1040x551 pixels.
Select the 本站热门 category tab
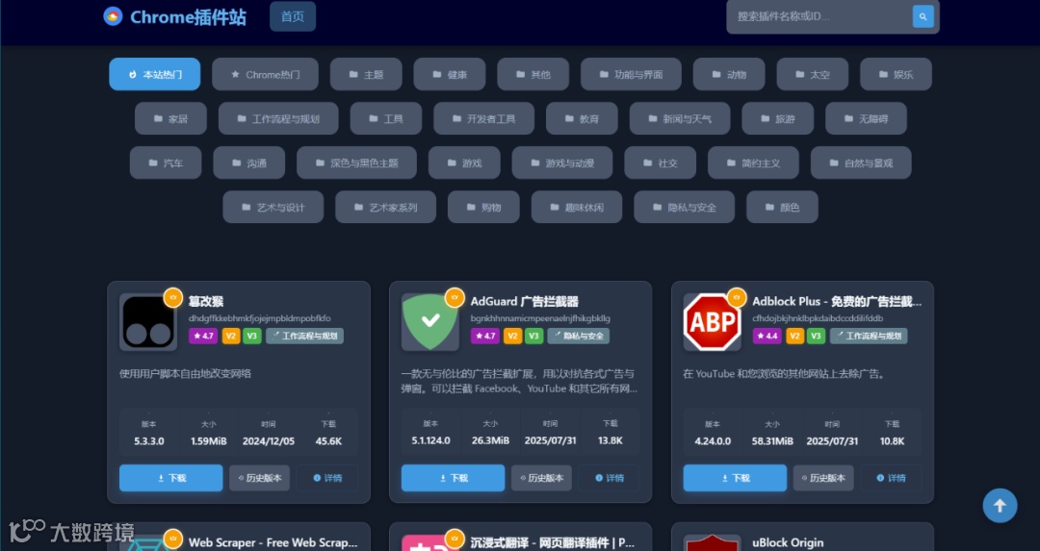click(x=154, y=74)
